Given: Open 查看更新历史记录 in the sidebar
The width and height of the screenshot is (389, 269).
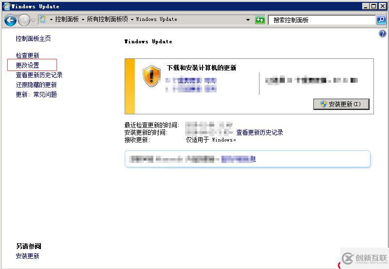Looking at the screenshot, I should 39,75.
